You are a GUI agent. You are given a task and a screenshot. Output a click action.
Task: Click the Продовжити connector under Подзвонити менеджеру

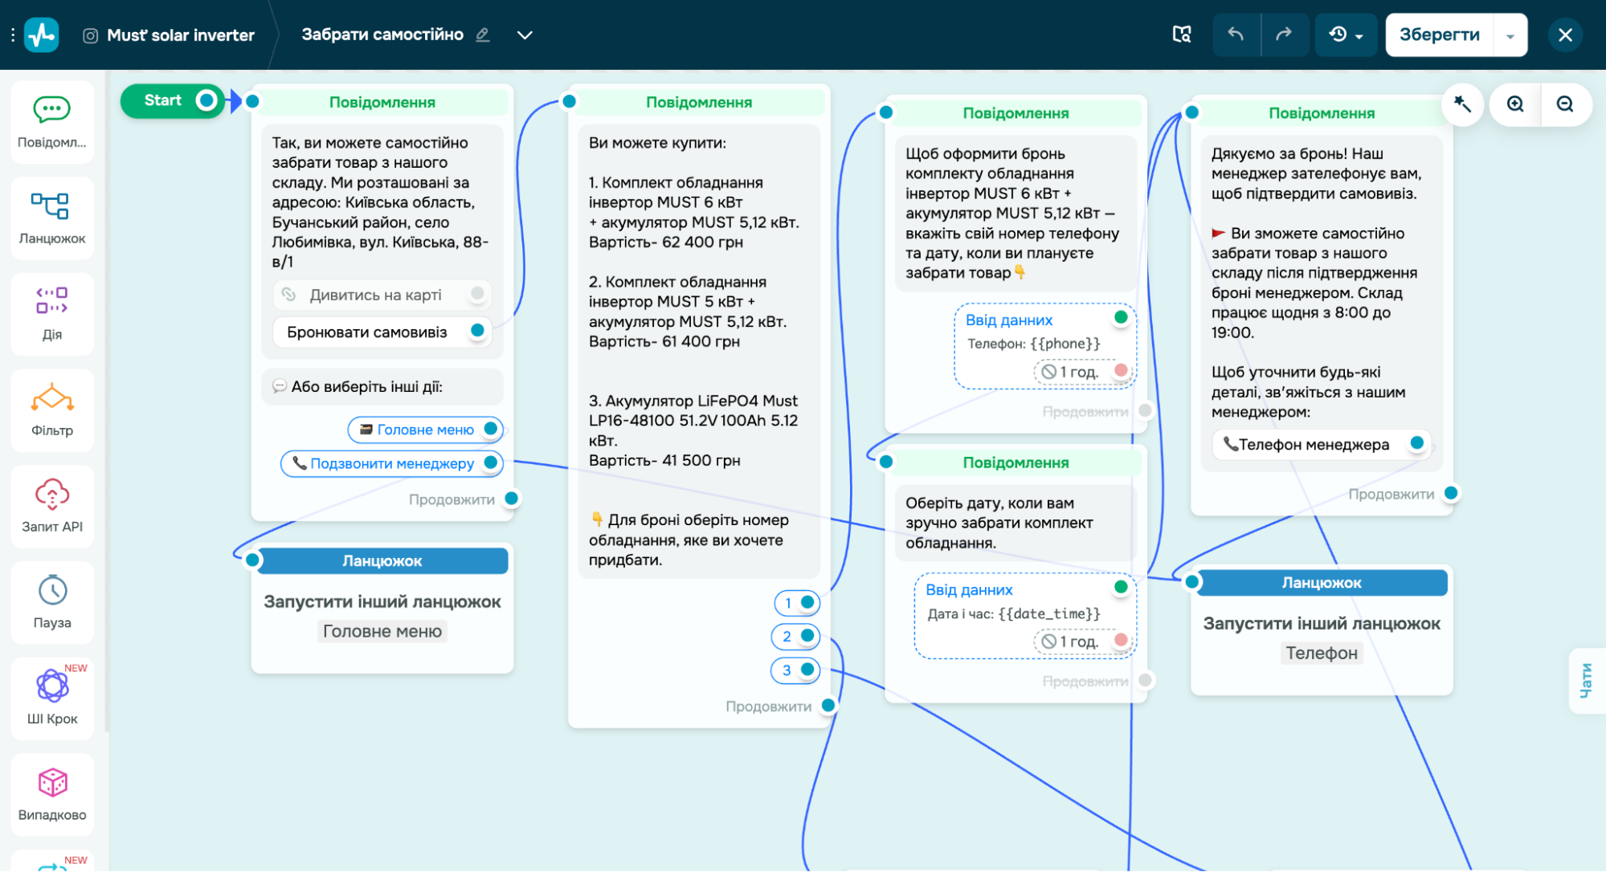[x=511, y=499]
